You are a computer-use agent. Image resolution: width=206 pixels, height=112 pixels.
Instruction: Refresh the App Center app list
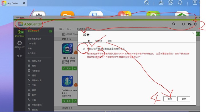click(183, 24)
